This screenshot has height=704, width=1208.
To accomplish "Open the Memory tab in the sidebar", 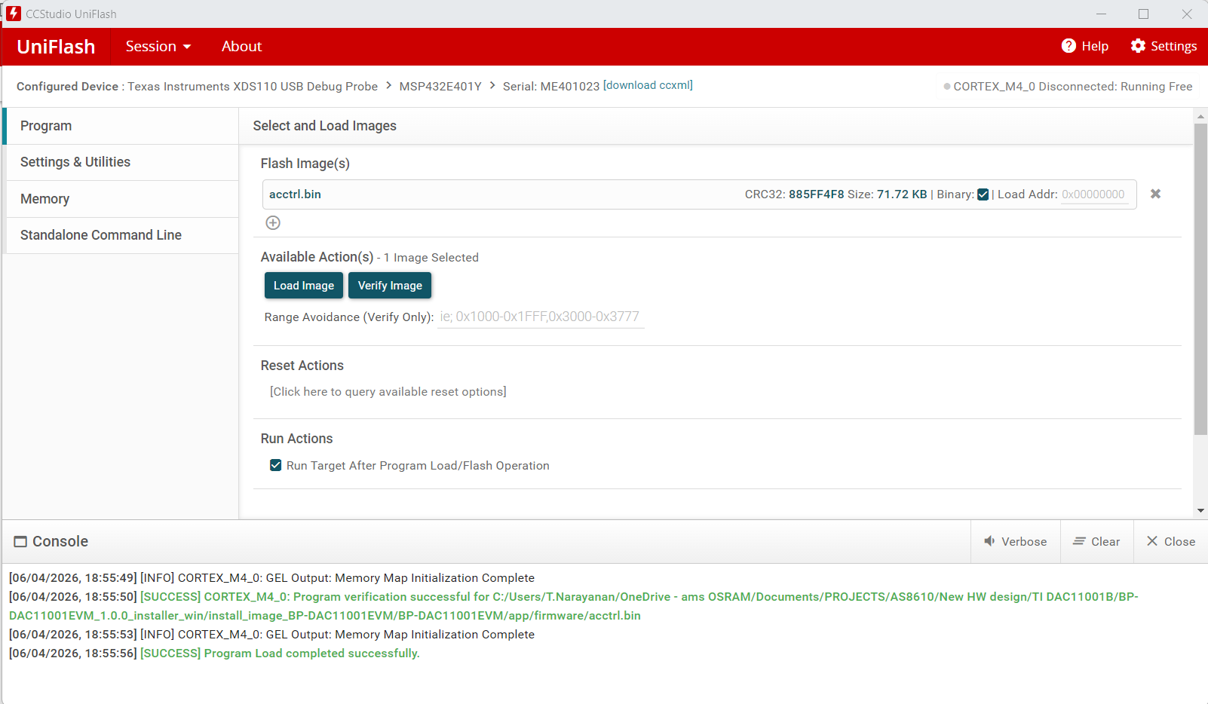I will pos(122,199).
